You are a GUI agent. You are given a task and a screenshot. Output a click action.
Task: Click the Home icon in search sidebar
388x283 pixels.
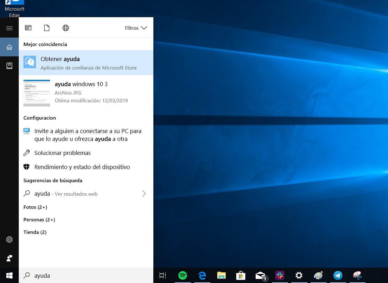tap(9, 47)
